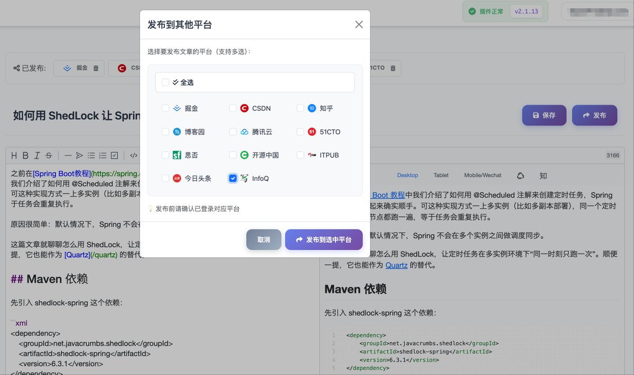Delete the 掘金 published entry trash icon

point(96,68)
